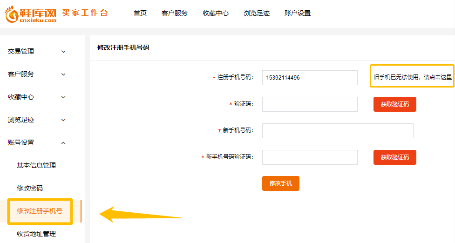Click the 新手机号码验证码 input field
Viewport: 455px width, 243px height.
[x=310, y=157]
